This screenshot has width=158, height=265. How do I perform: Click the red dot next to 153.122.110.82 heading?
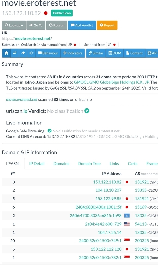click(x=46, y=13)
